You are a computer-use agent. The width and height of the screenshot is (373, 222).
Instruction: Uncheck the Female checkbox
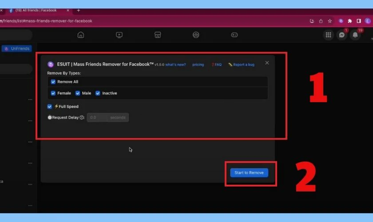point(53,93)
